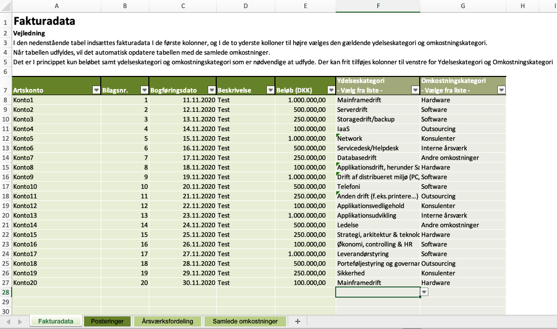The image size is (557, 329).
Task: Expand the Ydelseskategori filter dropdown
Action: tap(414, 90)
